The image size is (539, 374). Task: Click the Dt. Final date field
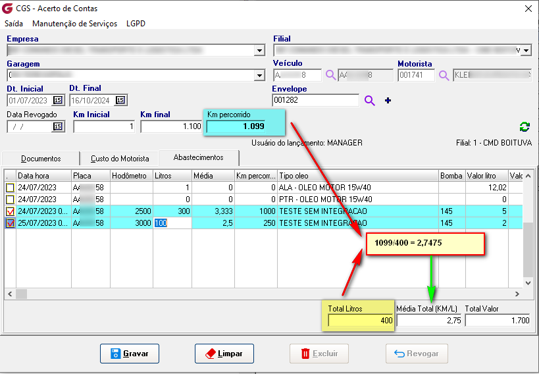pyautogui.click(x=92, y=100)
